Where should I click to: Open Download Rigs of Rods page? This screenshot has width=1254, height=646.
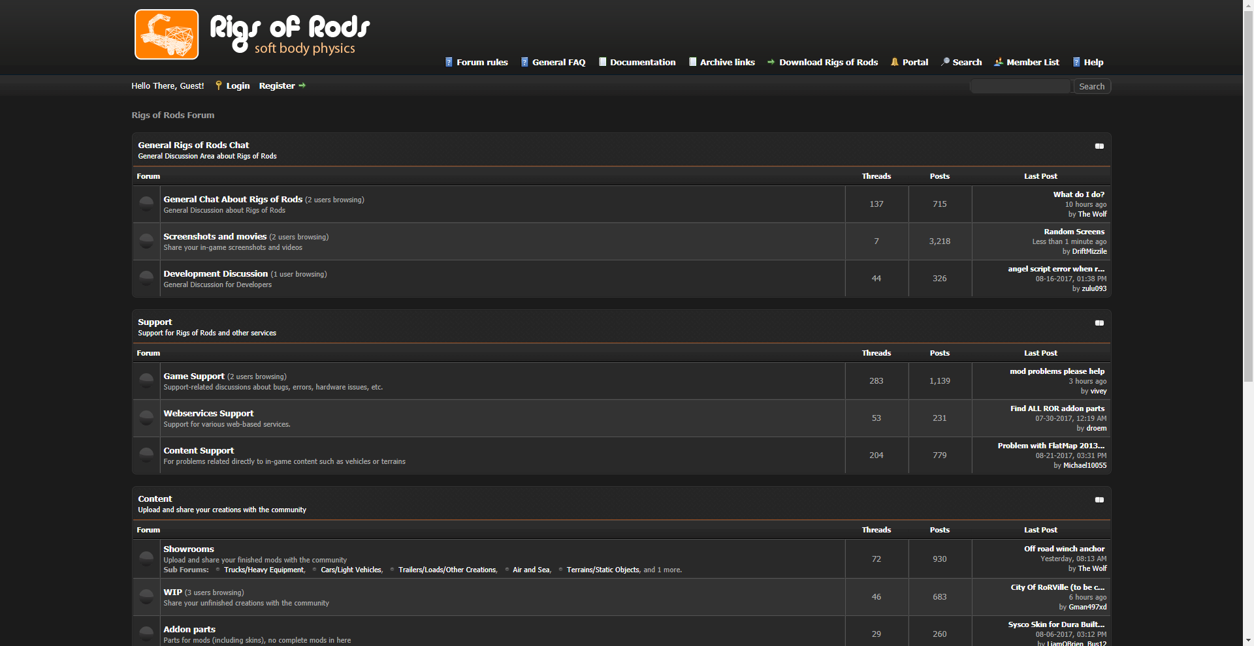coord(828,62)
